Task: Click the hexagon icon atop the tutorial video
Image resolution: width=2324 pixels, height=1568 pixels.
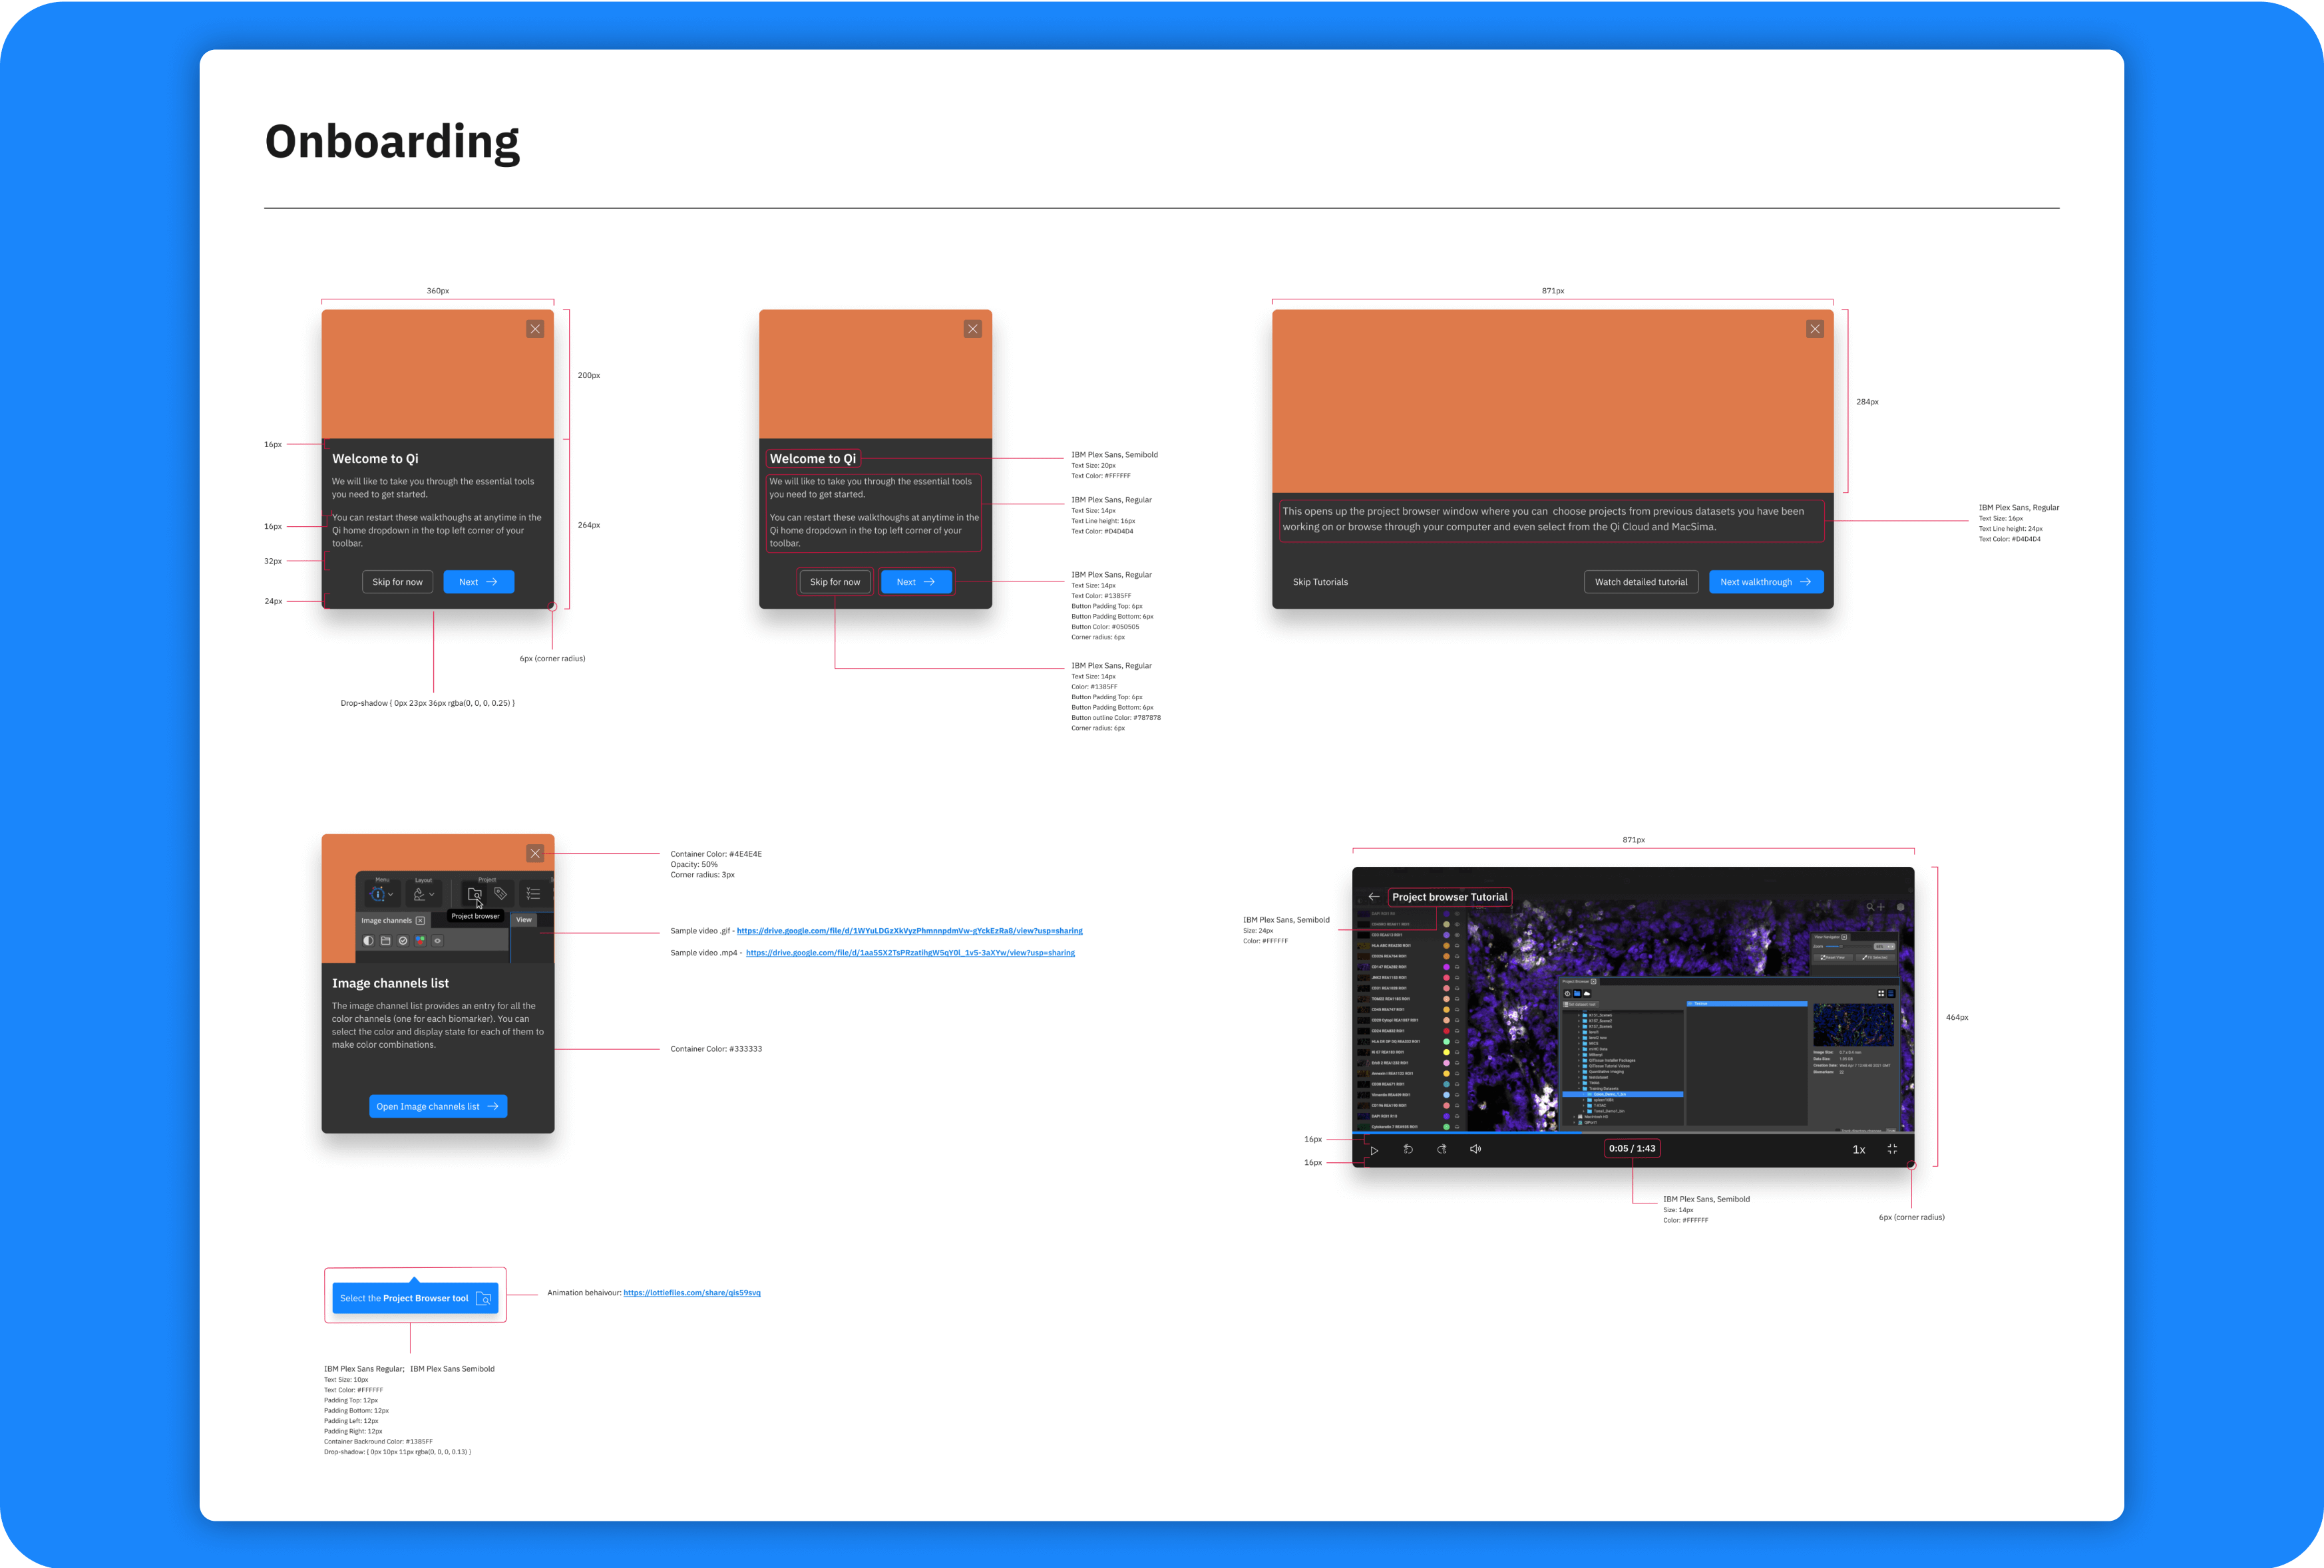Action: (x=1900, y=907)
